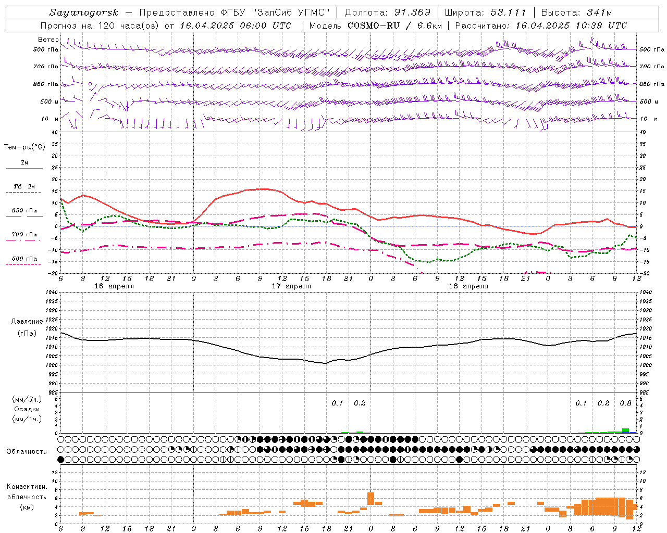Click the "17 апреля" date label
This screenshot has height=533, width=667.
[x=291, y=286]
